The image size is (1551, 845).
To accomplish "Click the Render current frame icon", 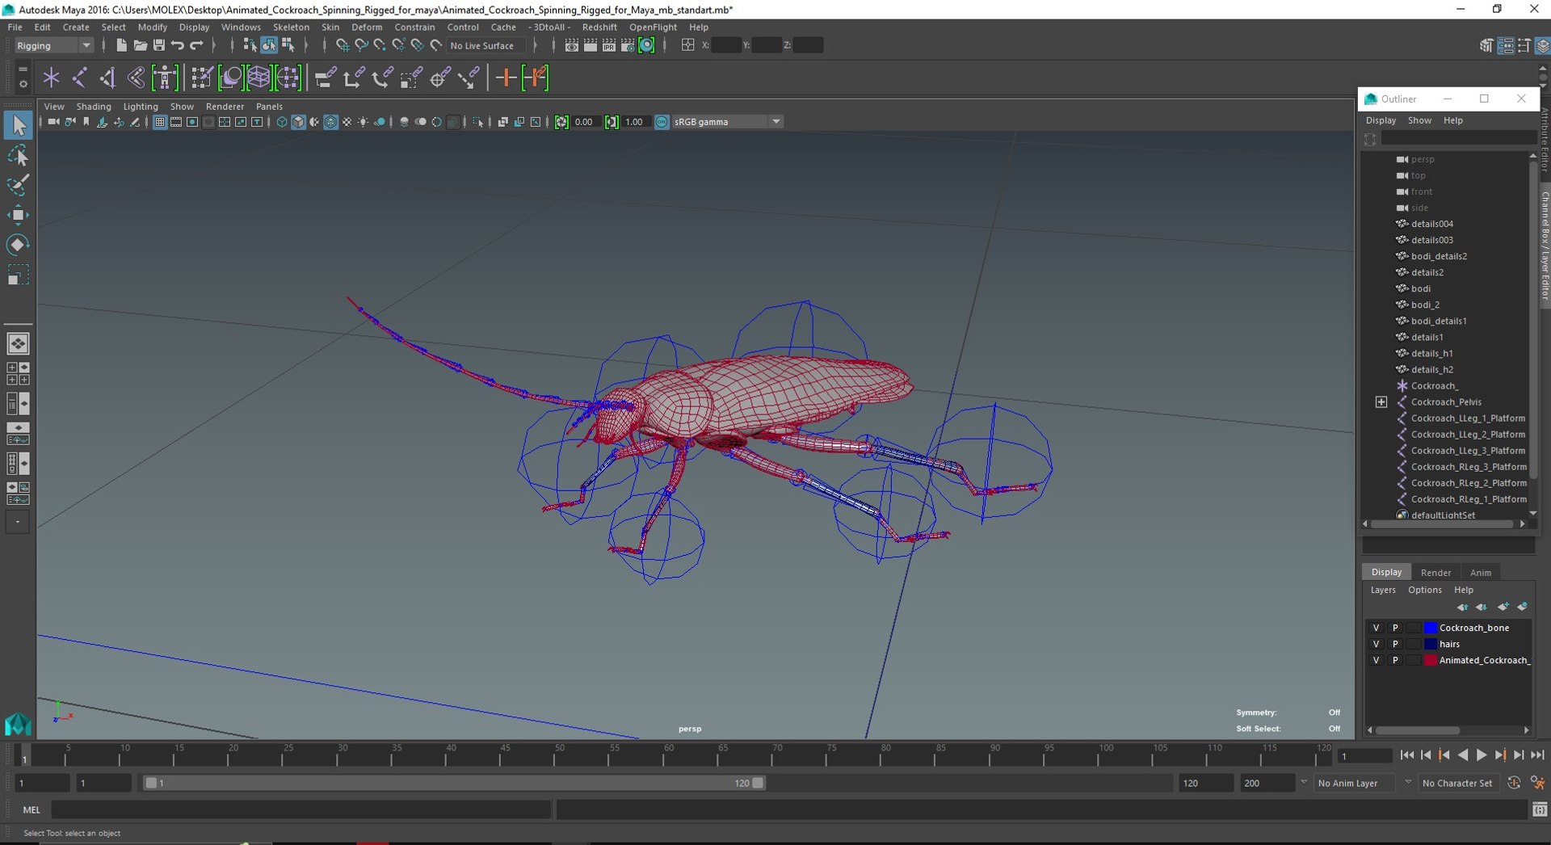I will [591, 45].
